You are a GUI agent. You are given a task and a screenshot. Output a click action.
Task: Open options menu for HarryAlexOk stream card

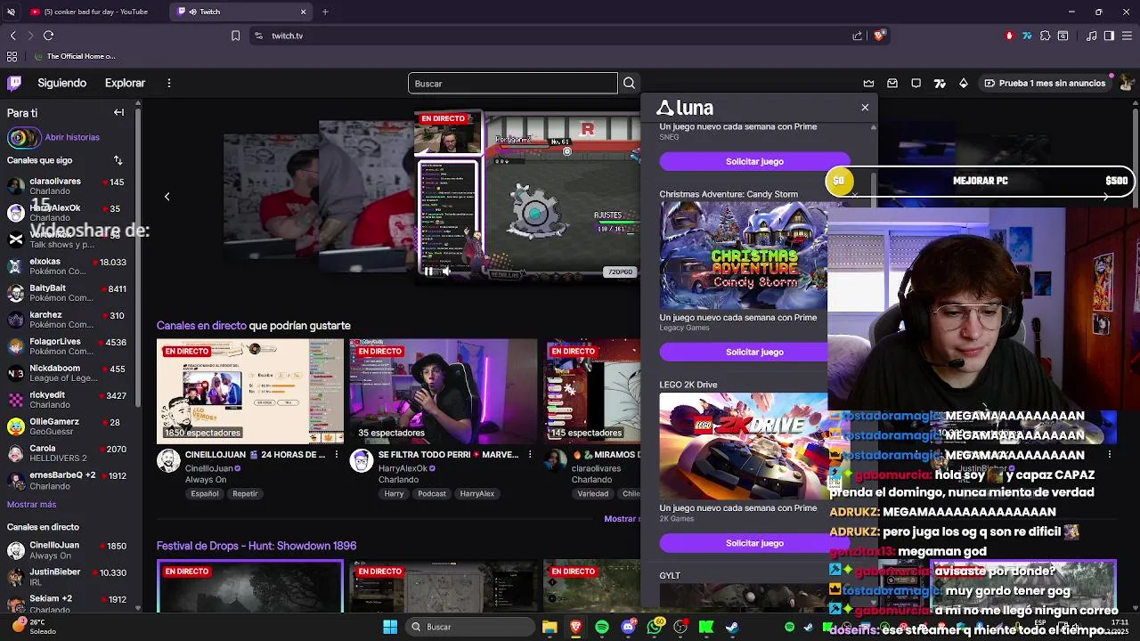tap(530, 455)
